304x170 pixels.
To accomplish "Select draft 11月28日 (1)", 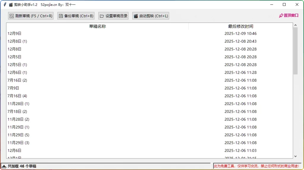I will 150,104.
